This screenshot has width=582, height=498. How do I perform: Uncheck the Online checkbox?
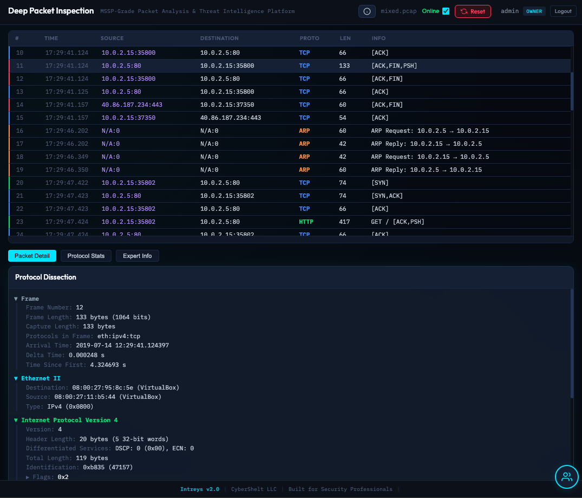[x=446, y=11]
